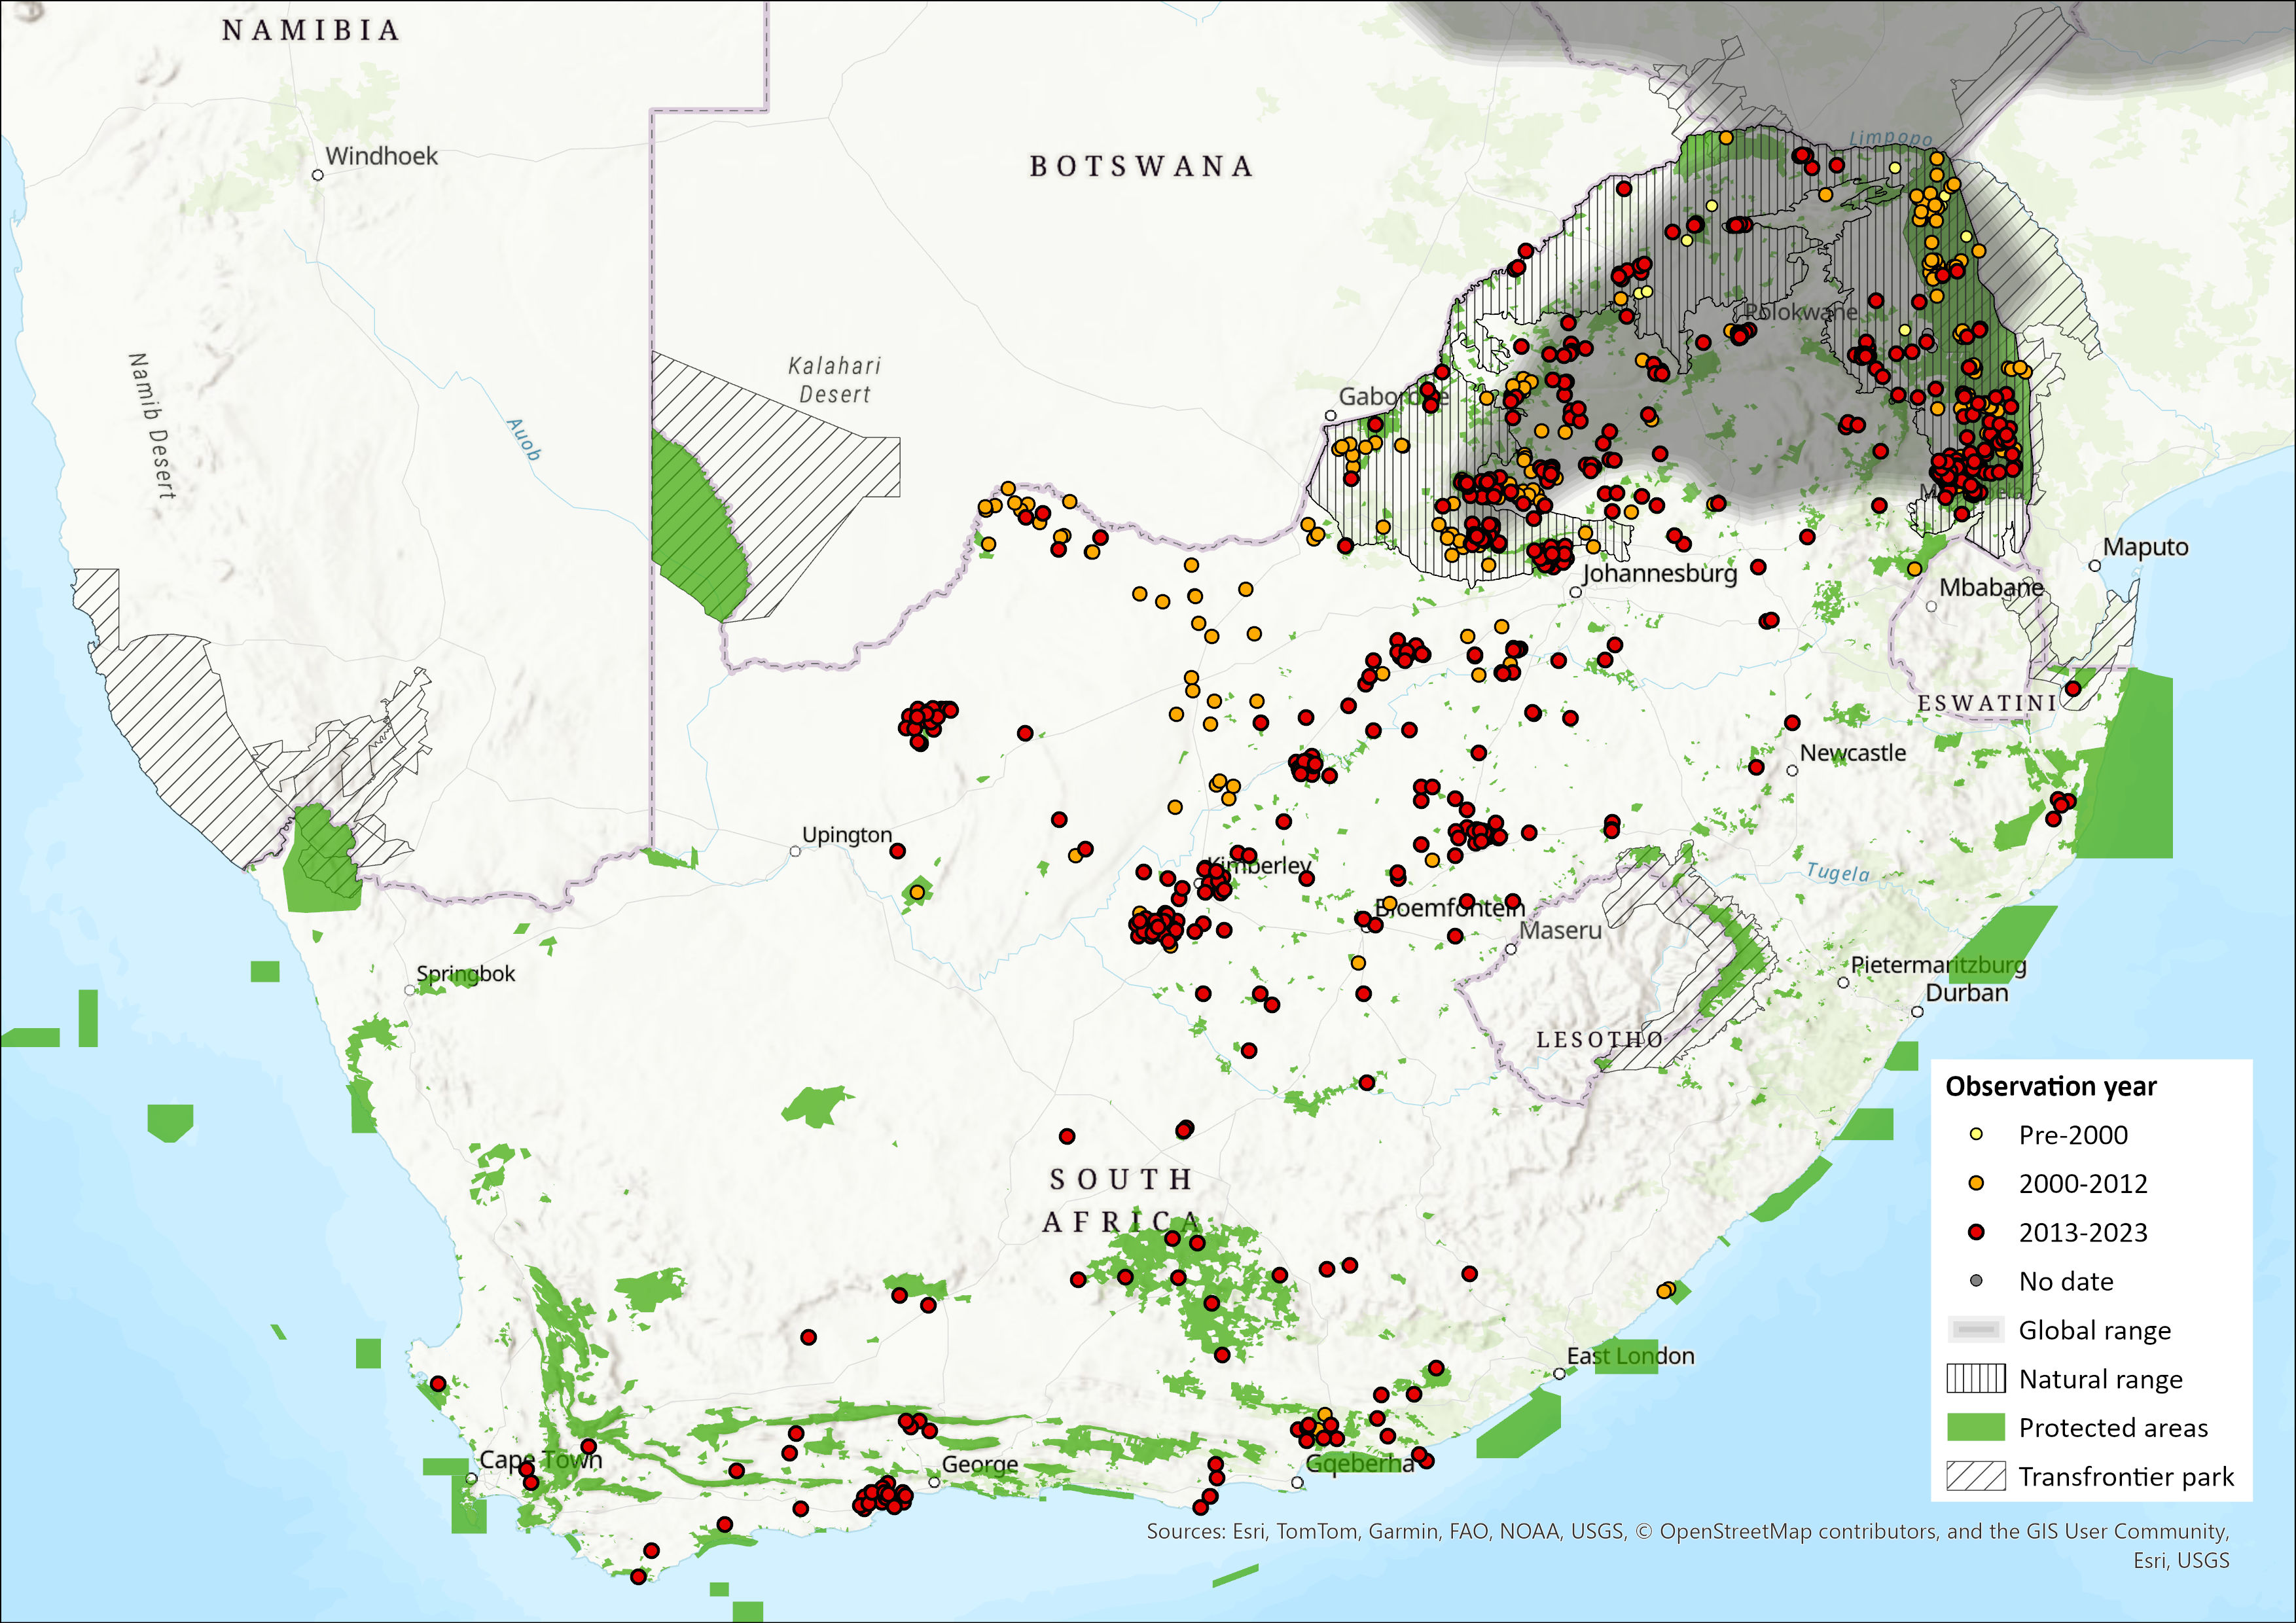The image size is (2296, 1623).
Task: Click the Windhoek city marker circle
Action: point(318,175)
